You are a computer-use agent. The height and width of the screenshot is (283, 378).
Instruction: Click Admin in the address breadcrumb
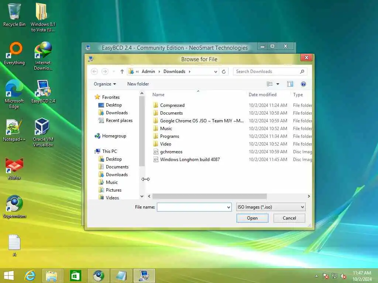point(148,71)
